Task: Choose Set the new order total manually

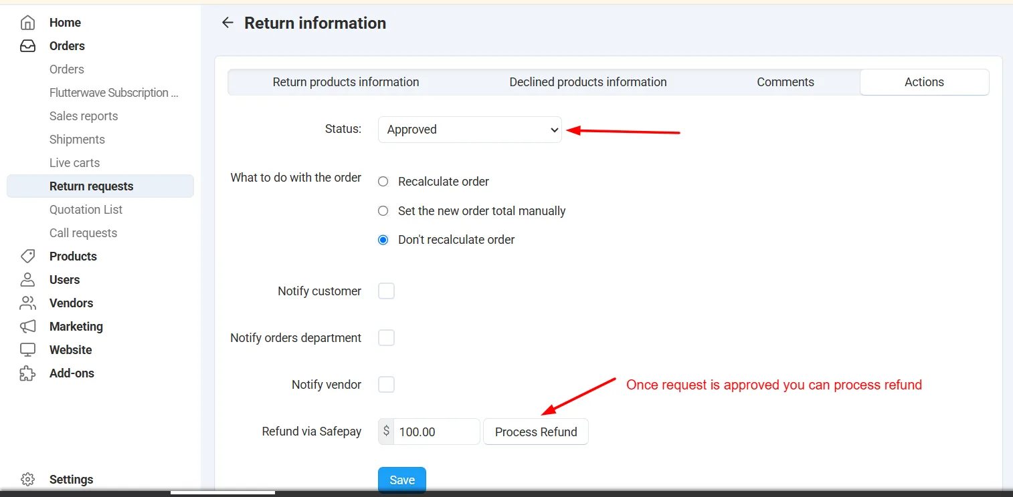Action: (383, 211)
